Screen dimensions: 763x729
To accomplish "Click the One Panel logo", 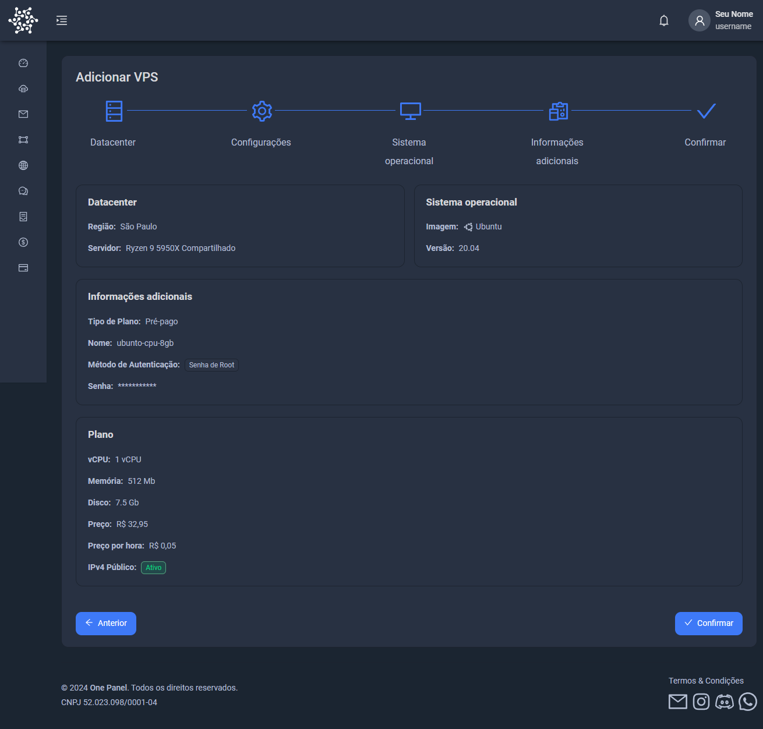I will (23, 20).
